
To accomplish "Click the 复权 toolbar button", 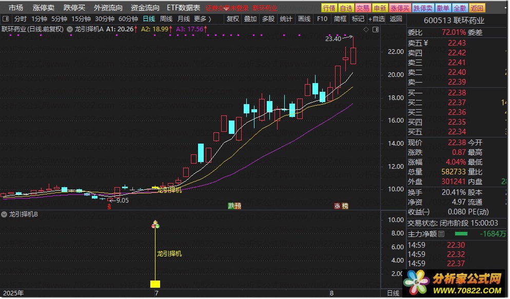I will pos(232,19).
